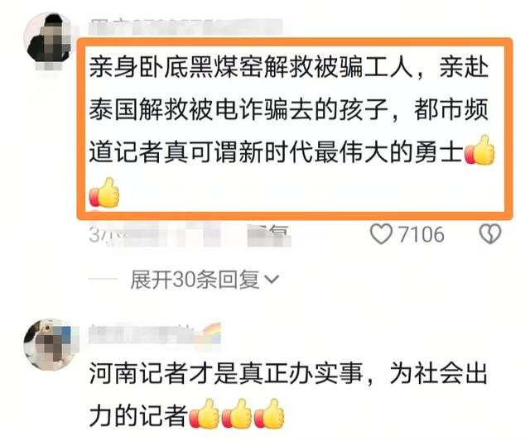Like the comment with 7106 likes
The image size is (530, 441).
coord(381,234)
